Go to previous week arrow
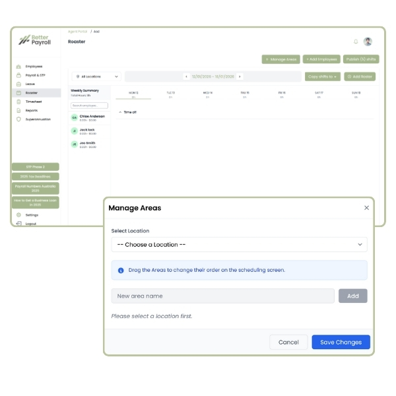Viewport: 396px width, 396px height. 186,77
